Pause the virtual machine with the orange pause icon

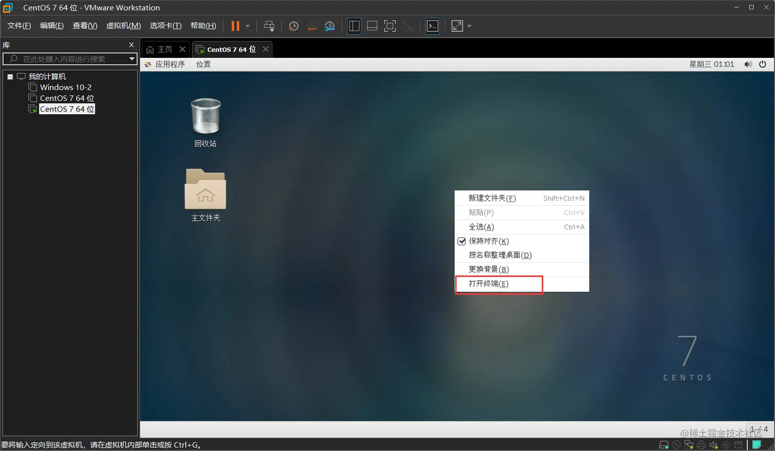click(x=235, y=26)
